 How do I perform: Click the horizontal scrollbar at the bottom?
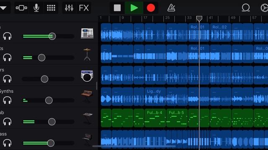pyautogui.click(x=134, y=146)
